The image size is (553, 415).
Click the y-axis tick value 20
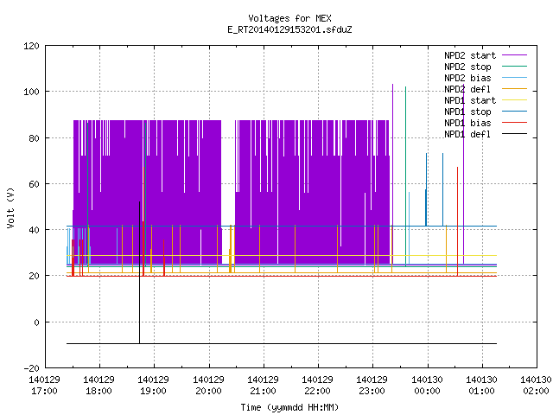34,277
